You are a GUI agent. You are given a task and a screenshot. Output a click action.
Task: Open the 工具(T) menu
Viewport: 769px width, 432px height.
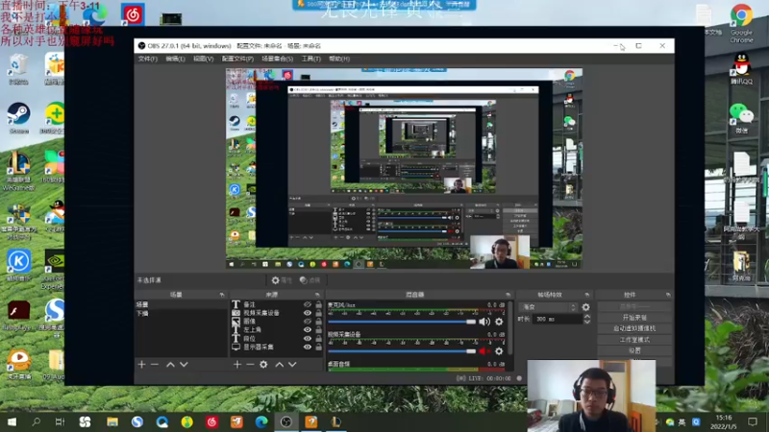point(310,59)
